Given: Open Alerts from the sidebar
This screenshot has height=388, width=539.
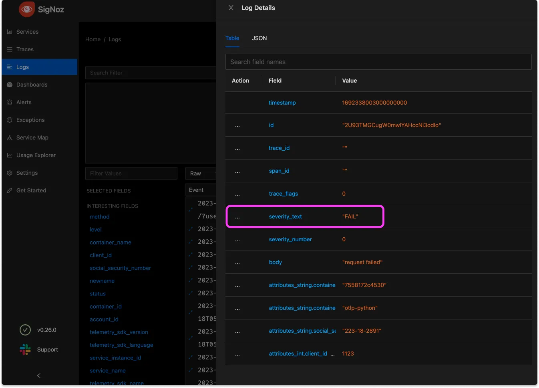Looking at the screenshot, I should tap(23, 102).
